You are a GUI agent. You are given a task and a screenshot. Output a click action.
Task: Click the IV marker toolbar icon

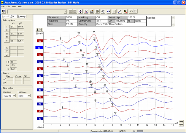pos(86,11)
